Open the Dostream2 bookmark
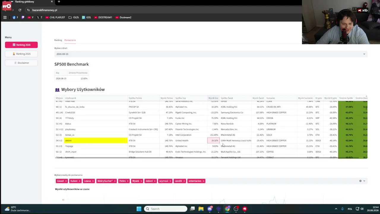The height and width of the screenshot is (214, 380). point(123,18)
